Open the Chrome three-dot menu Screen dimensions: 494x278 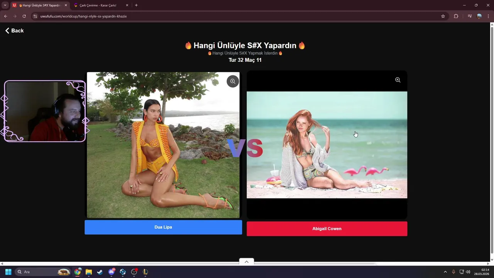489,16
